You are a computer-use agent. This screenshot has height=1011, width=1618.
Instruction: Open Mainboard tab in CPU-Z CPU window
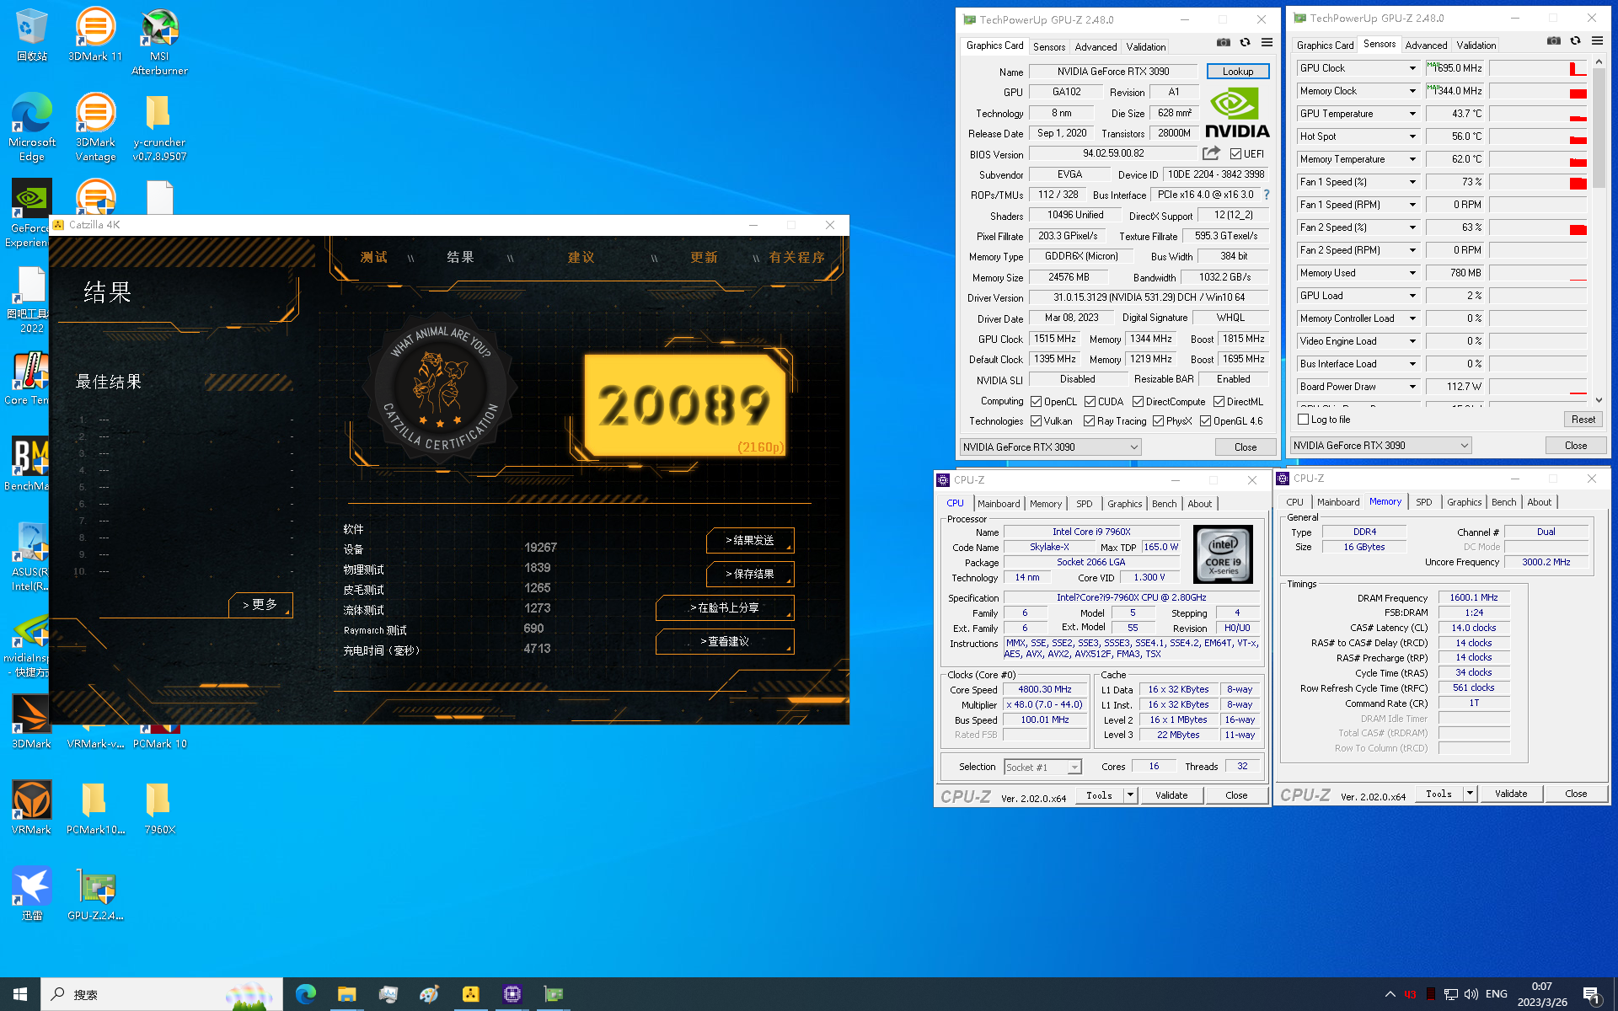[999, 504]
